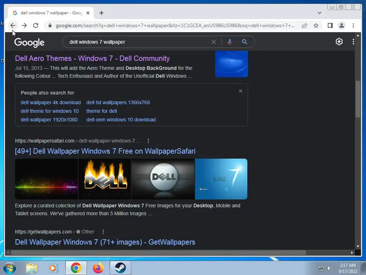
Task: Open more options for wallpapersafari result
Action: (148, 140)
